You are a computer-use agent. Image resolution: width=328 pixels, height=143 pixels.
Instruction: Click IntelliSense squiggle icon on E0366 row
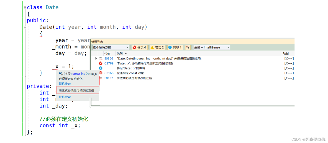(x=101, y=58)
